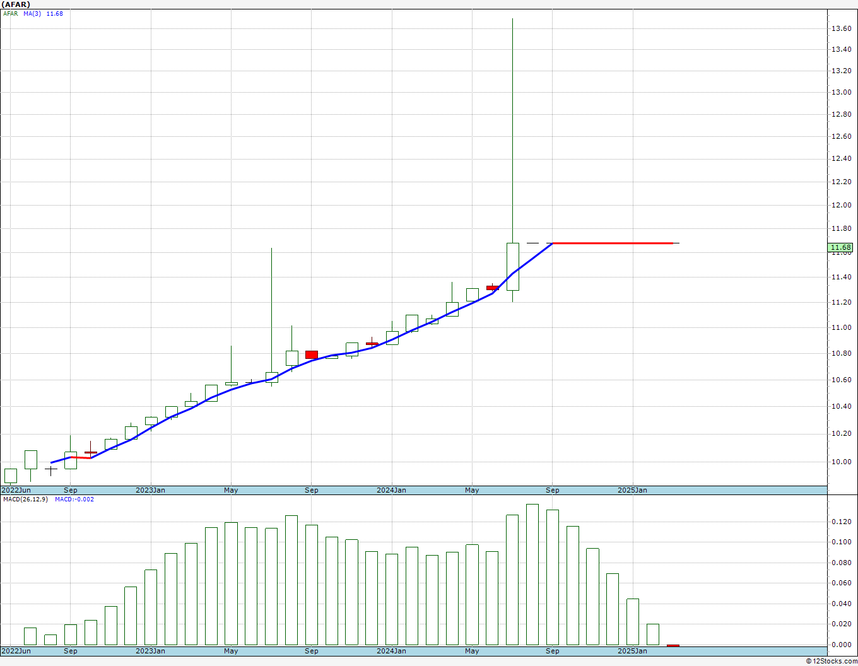This screenshot has height=666, width=858.
Task: Click the 12.40 price axis label
Action: pos(842,158)
